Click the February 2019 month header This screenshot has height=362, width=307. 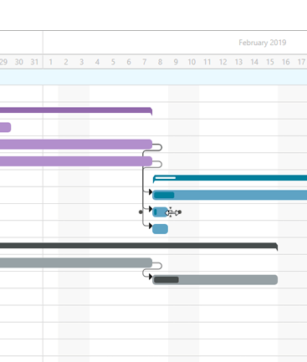coord(263,43)
